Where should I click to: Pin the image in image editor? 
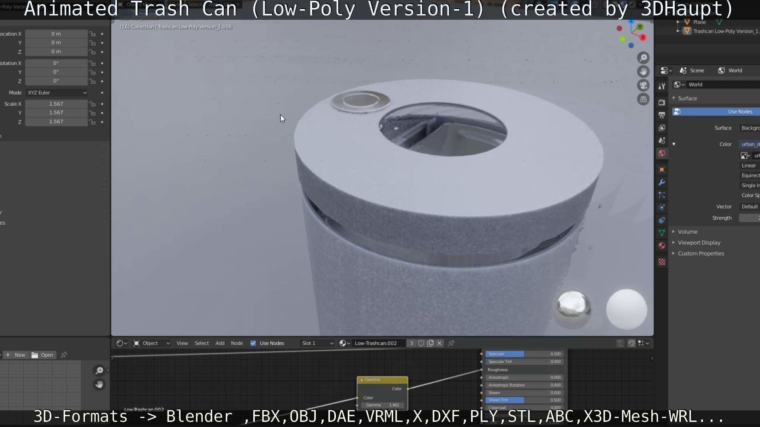(64, 355)
